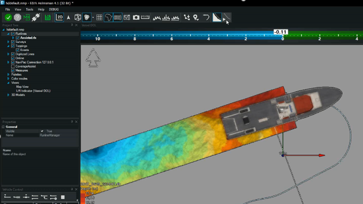The height and width of the screenshot is (204, 363).
Task: Expand the Palettes tree node
Action: [x=8, y=74]
